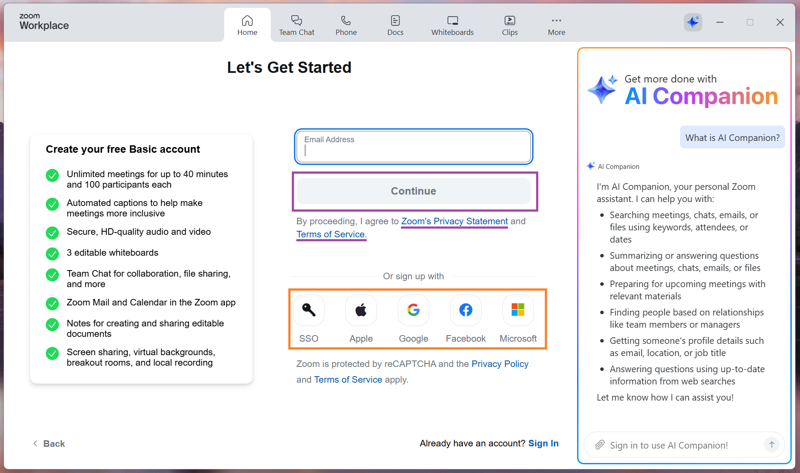Sign up using the Google icon

pos(414,310)
